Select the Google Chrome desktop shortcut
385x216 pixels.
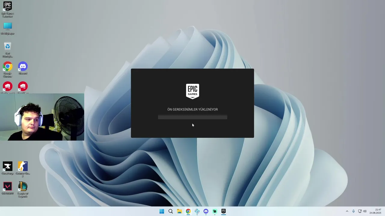[8, 70]
